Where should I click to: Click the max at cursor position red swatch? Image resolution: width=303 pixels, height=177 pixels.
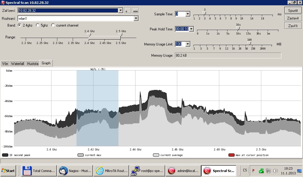[231, 155]
